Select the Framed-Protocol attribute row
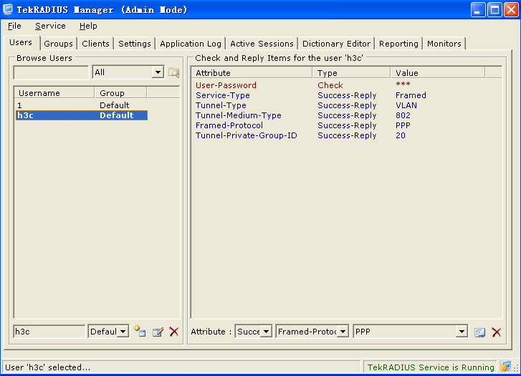Screen dimensions: 521x376 338,125
